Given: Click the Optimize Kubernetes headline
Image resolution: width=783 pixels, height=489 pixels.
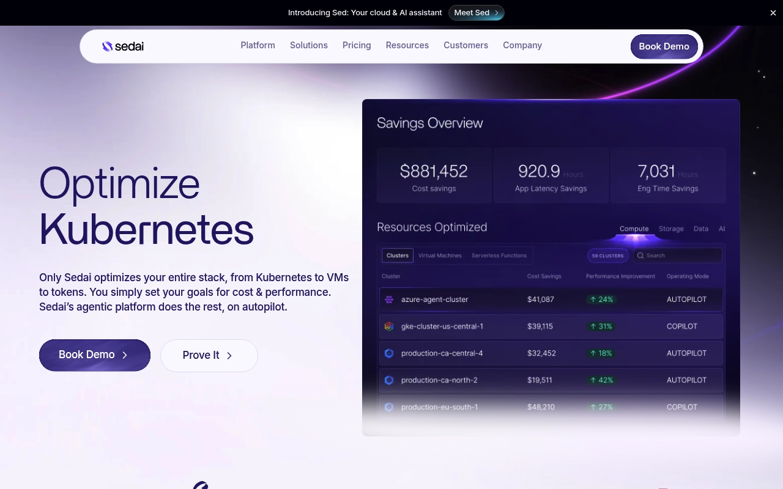Looking at the screenshot, I should point(146,206).
